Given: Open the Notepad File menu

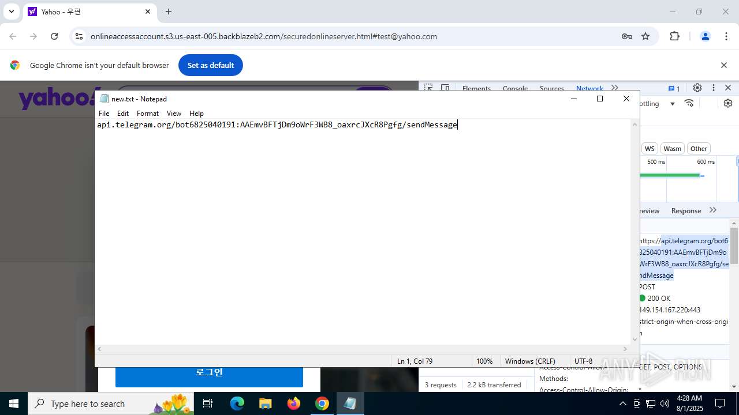Looking at the screenshot, I should pyautogui.click(x=104, y=114).
